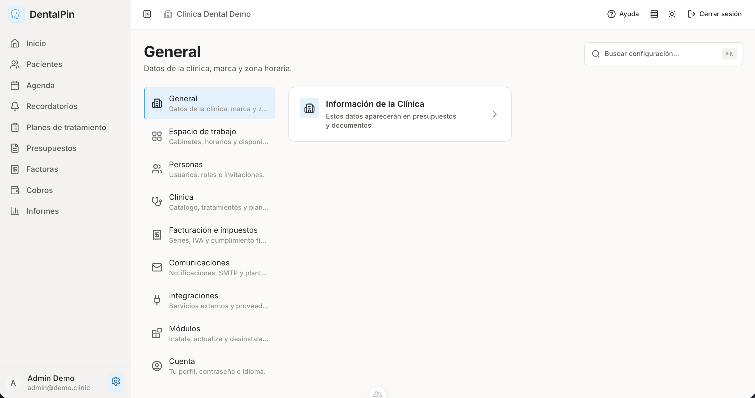Open the Módulos settings section
Image resolution: width=755 pixels, height=398 pixels.
(210, 333)
